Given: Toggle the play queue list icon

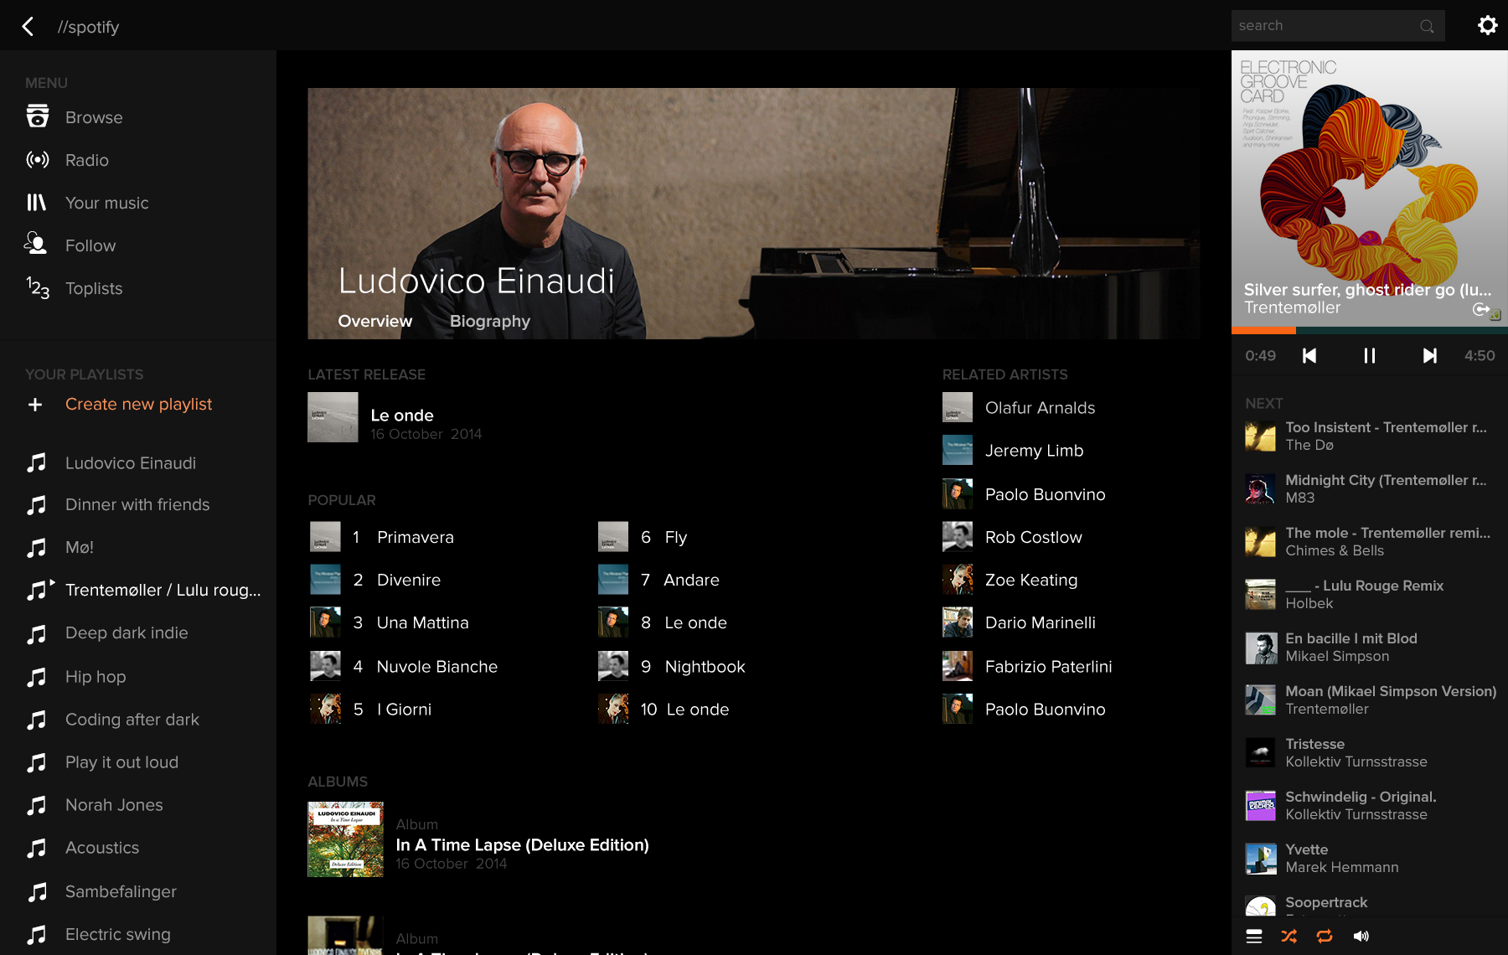Looking at the screenshot, I should pyautogui.click(x=1254, y=937).
